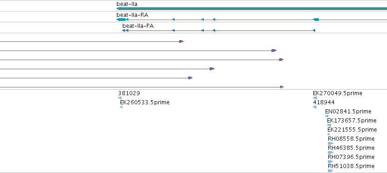This screenshot has height=173, width=387.
Task: Click the EK221555.5prime feature label
Action: point(352,130)
